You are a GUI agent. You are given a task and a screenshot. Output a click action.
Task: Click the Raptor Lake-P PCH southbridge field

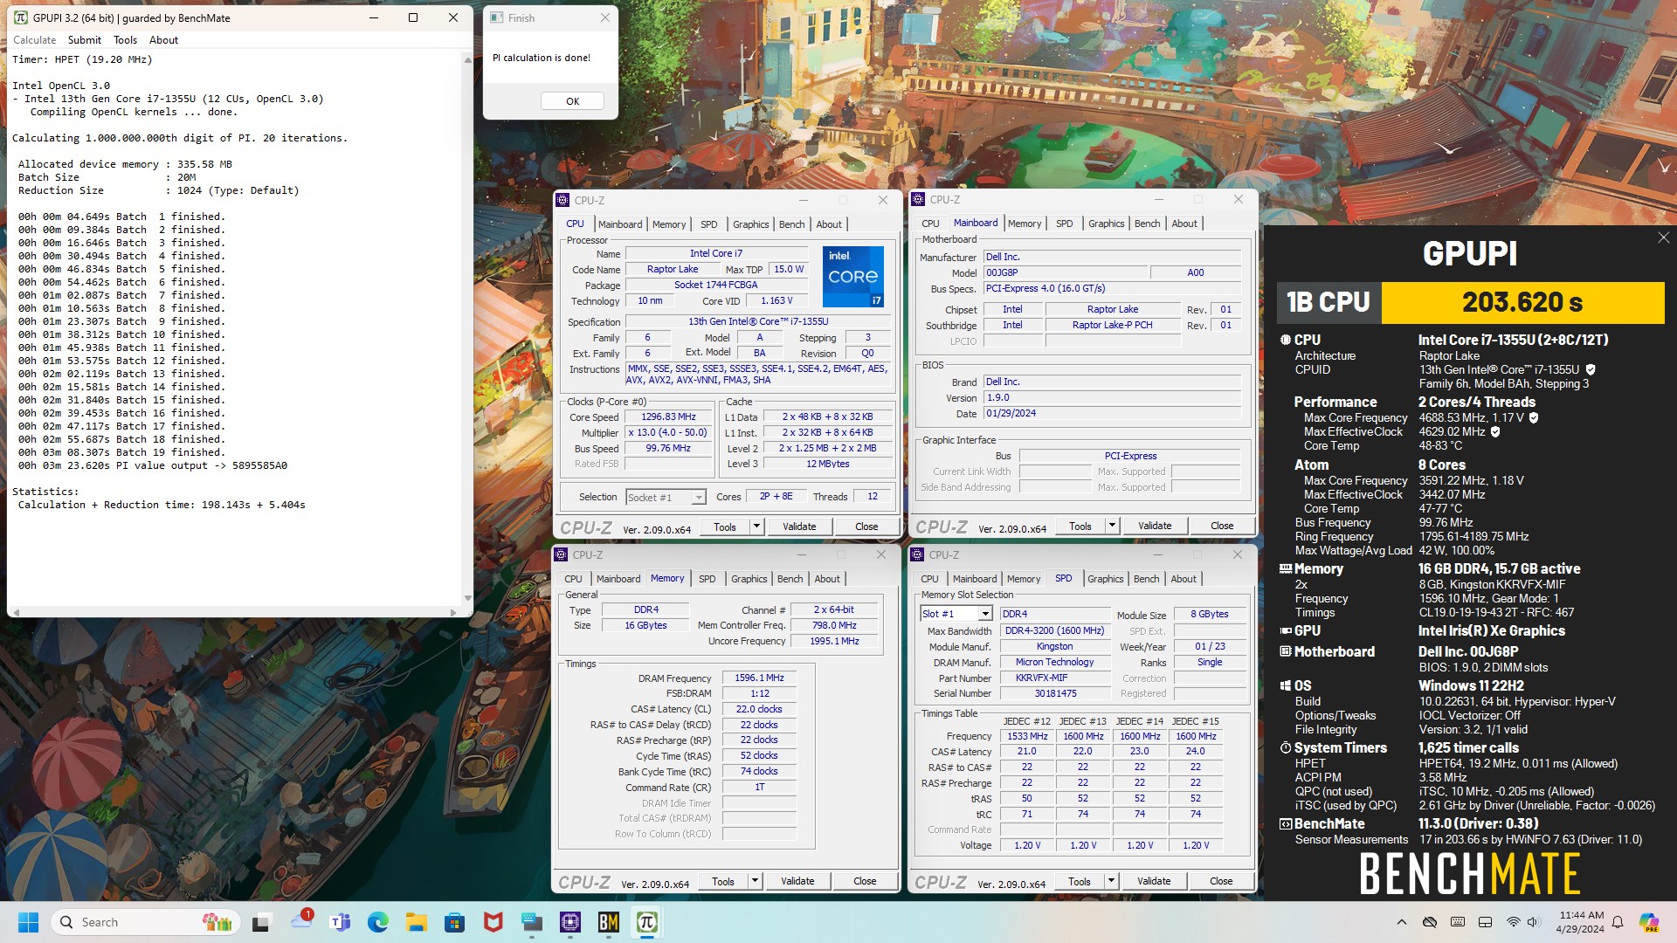pyautogui.click(x=1112, y=325)
